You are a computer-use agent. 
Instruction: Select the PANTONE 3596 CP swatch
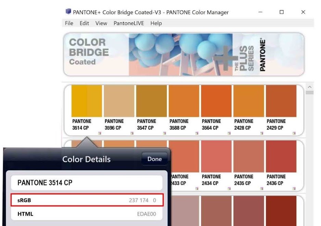[x=119, y=101]
